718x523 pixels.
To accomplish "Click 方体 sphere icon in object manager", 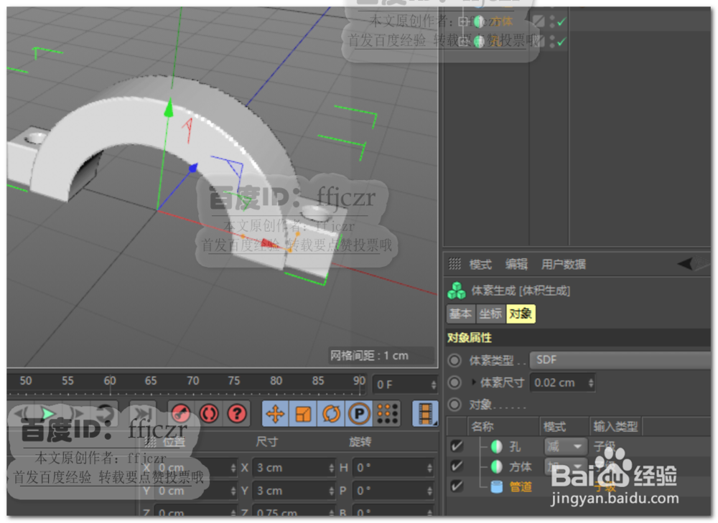I will pyautogui.click(x=479, y=21).
